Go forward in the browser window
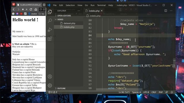This screenshot has width=184, height=103. (x=18, y=9)
